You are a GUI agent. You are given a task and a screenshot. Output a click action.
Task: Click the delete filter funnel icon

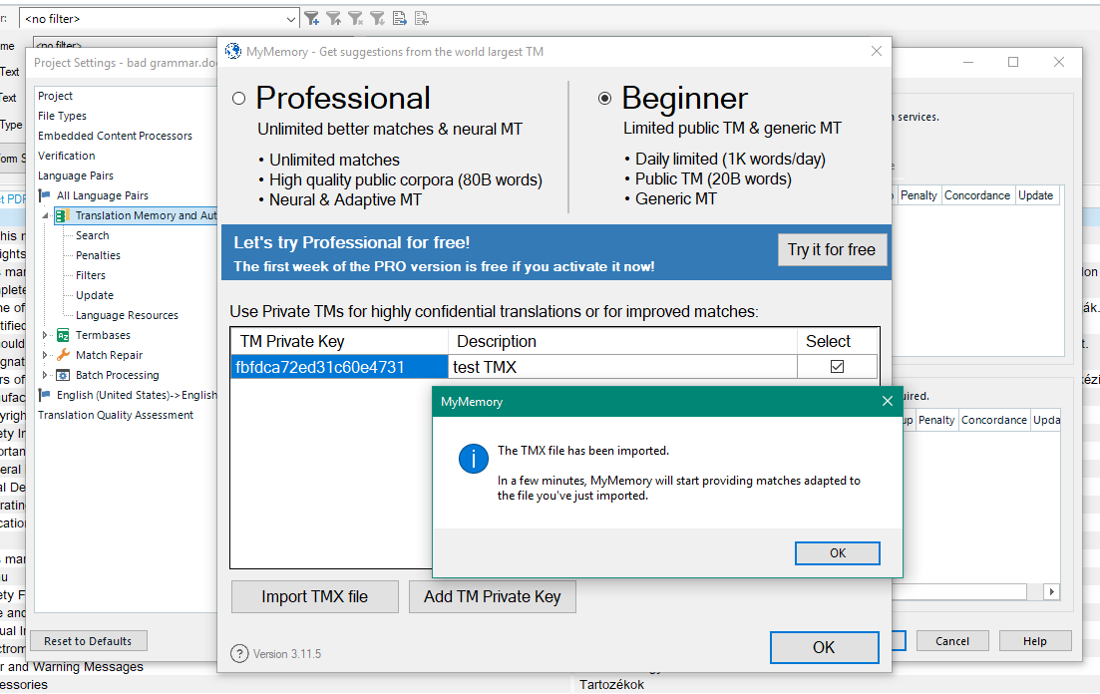356,18
